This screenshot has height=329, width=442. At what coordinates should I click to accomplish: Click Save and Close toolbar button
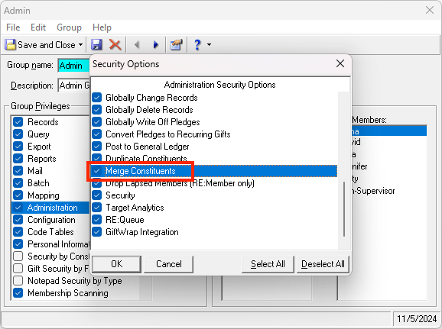tap(41, 45)
